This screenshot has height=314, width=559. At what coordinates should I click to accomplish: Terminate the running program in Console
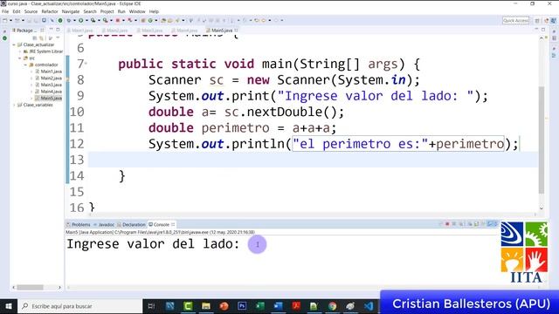point(447,224)
